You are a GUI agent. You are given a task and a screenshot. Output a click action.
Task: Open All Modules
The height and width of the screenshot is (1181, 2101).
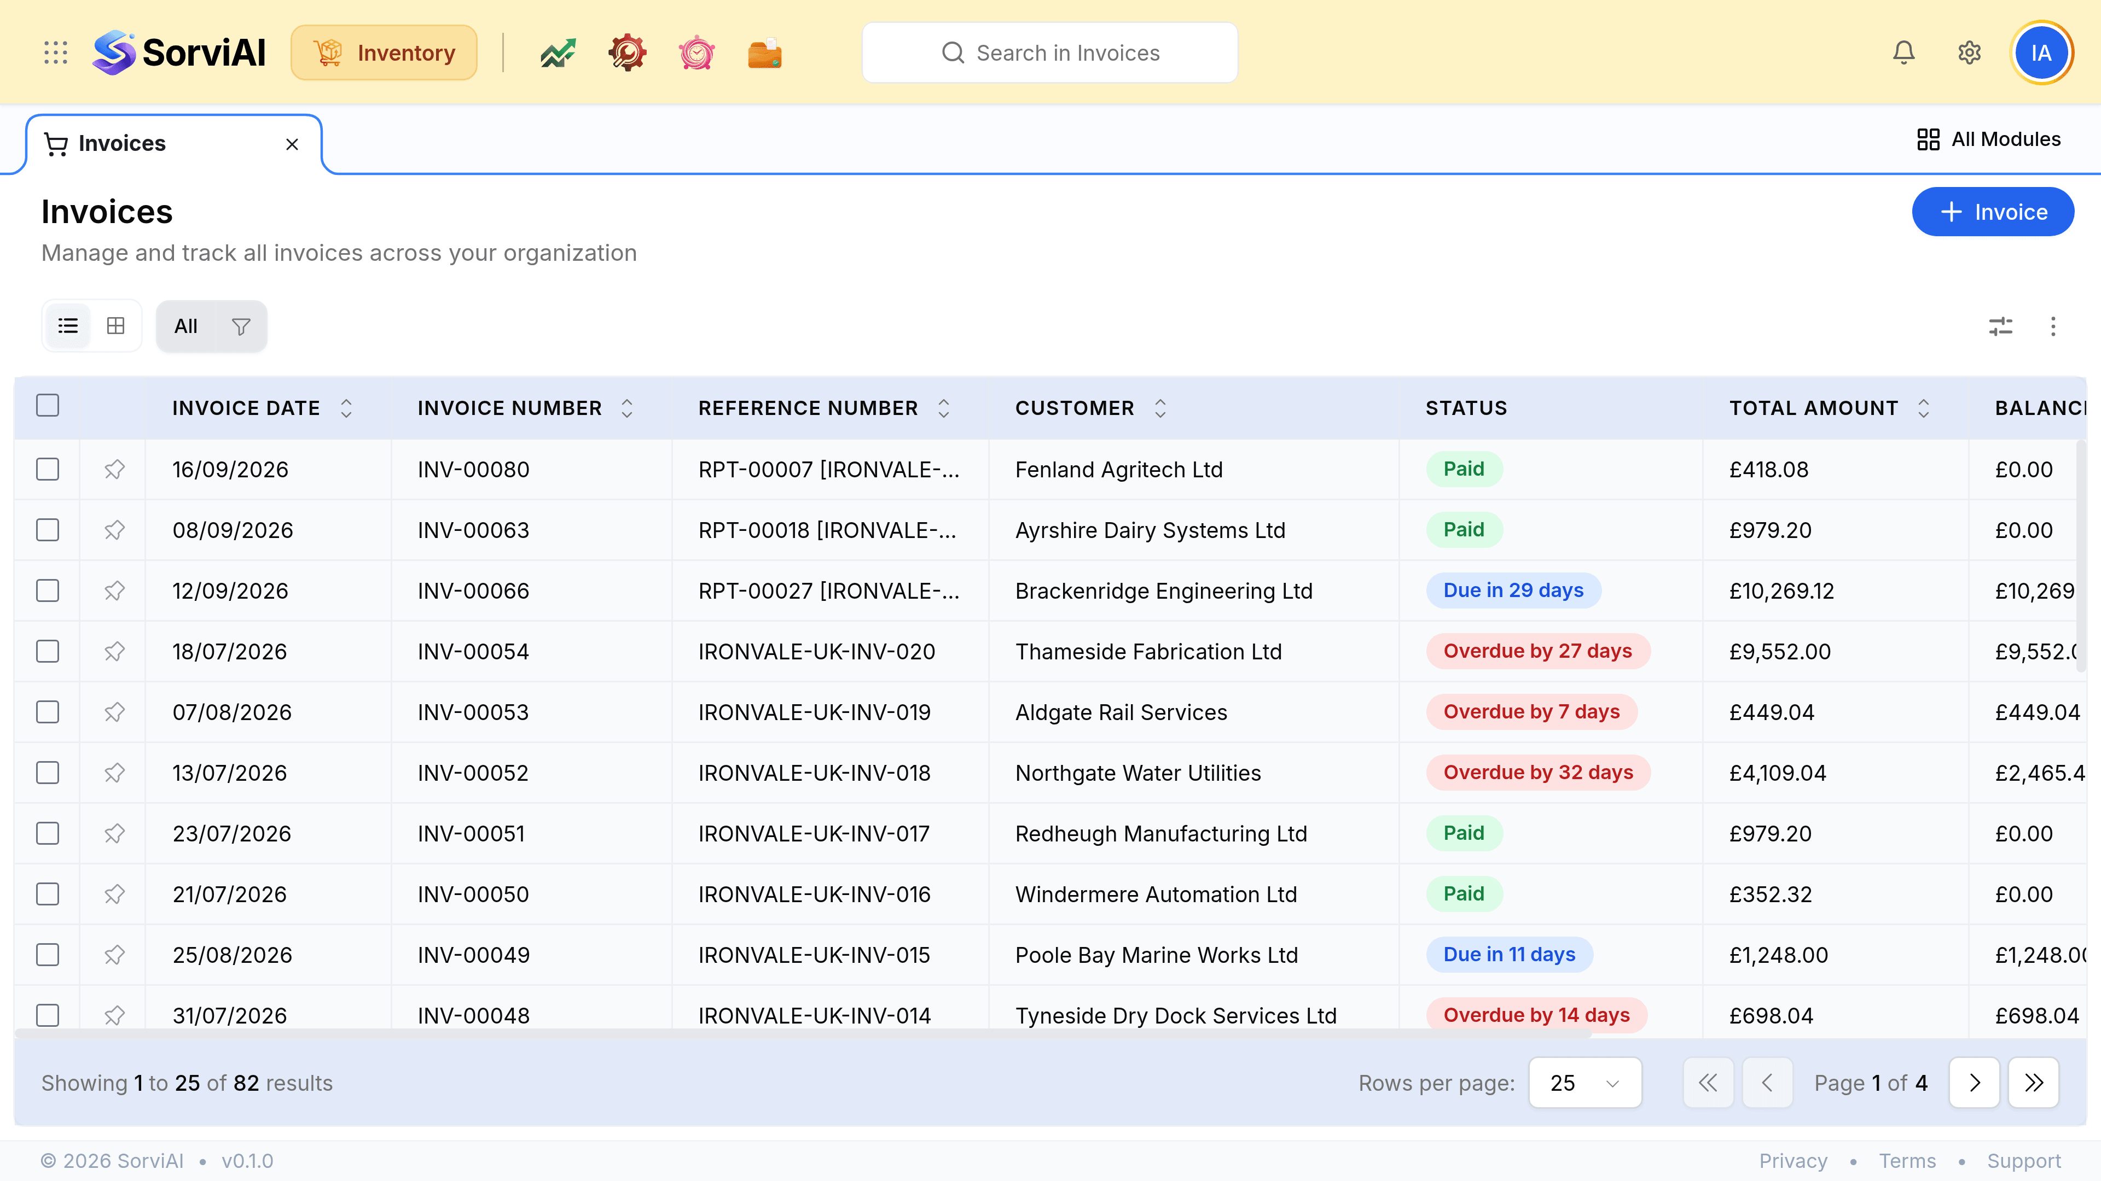1988,139
